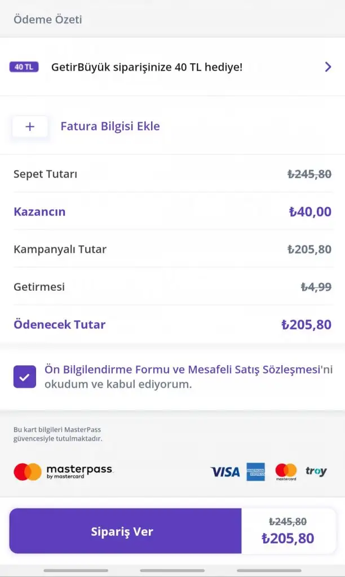Uncheck the agreement acceptance checkbox
This screenshot has width=345, height=577.
[25, 377]
